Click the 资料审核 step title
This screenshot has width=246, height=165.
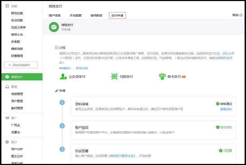tap(82, 104)
